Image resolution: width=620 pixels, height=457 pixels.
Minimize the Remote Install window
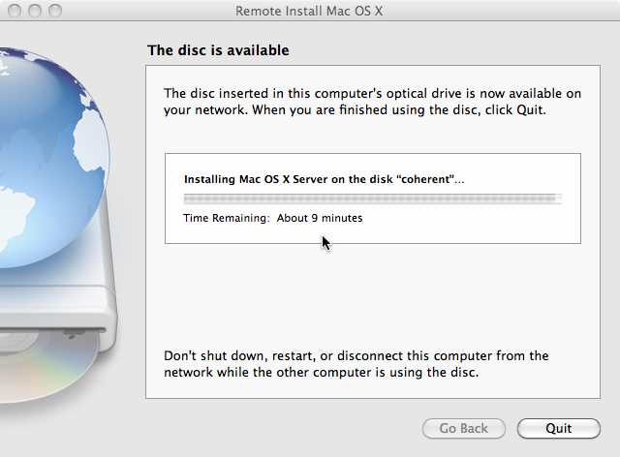[35, 11]
